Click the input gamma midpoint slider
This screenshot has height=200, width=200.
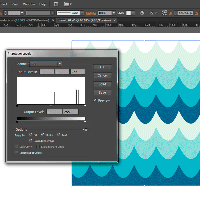coord(51,106)
